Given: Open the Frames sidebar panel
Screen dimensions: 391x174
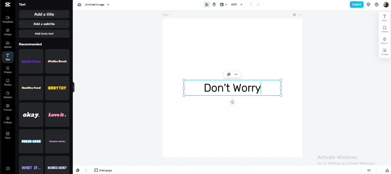Looking at the screenshot, I should pyautogui.click(x=8, y=107).
